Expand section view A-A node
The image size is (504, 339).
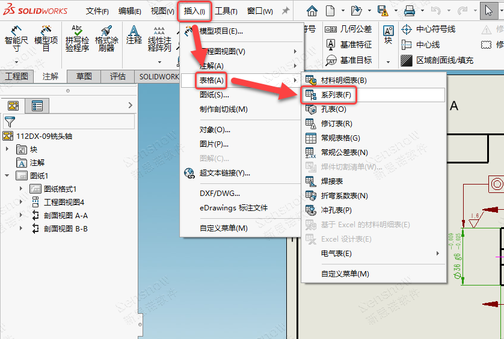point(21,215)
